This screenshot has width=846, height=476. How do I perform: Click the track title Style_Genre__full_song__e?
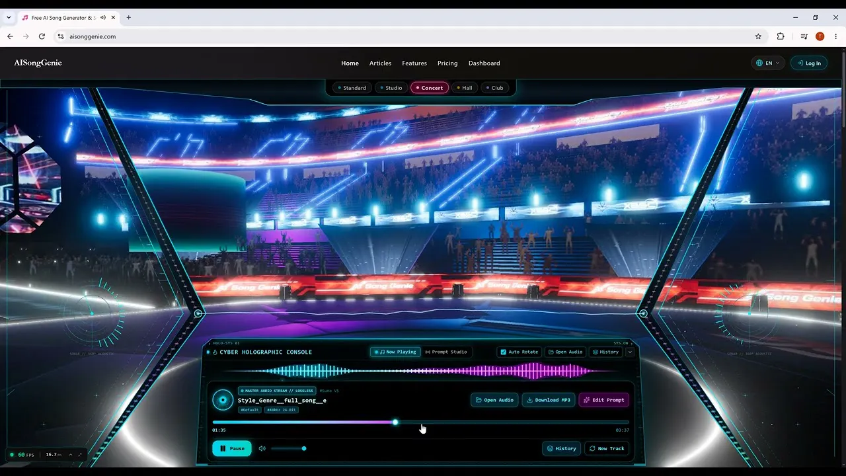point(282,400)
